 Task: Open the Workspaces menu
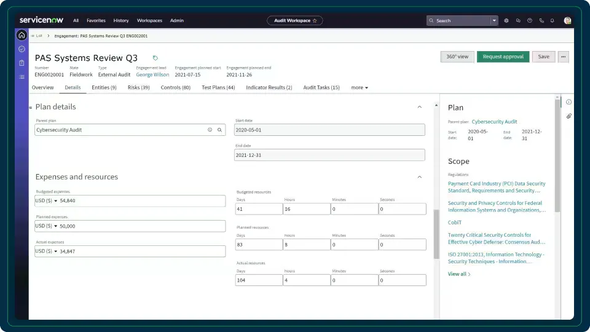point(149,21)
